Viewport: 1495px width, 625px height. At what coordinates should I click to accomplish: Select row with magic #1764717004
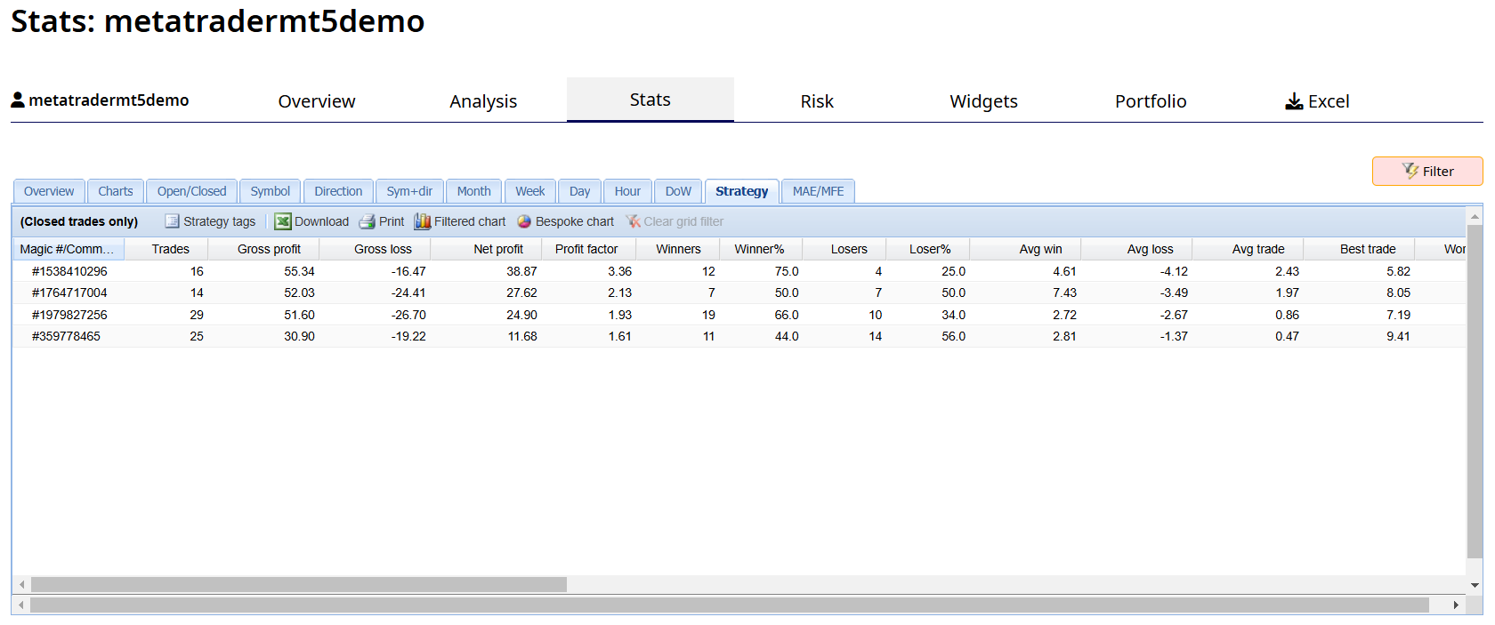tap(739, 292)
